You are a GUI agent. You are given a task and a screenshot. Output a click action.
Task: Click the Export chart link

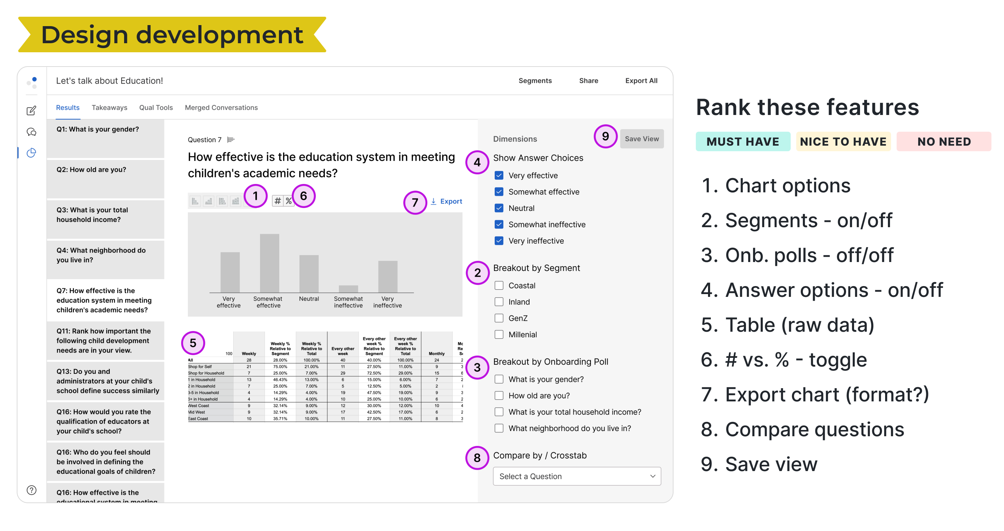click(447, 201)
